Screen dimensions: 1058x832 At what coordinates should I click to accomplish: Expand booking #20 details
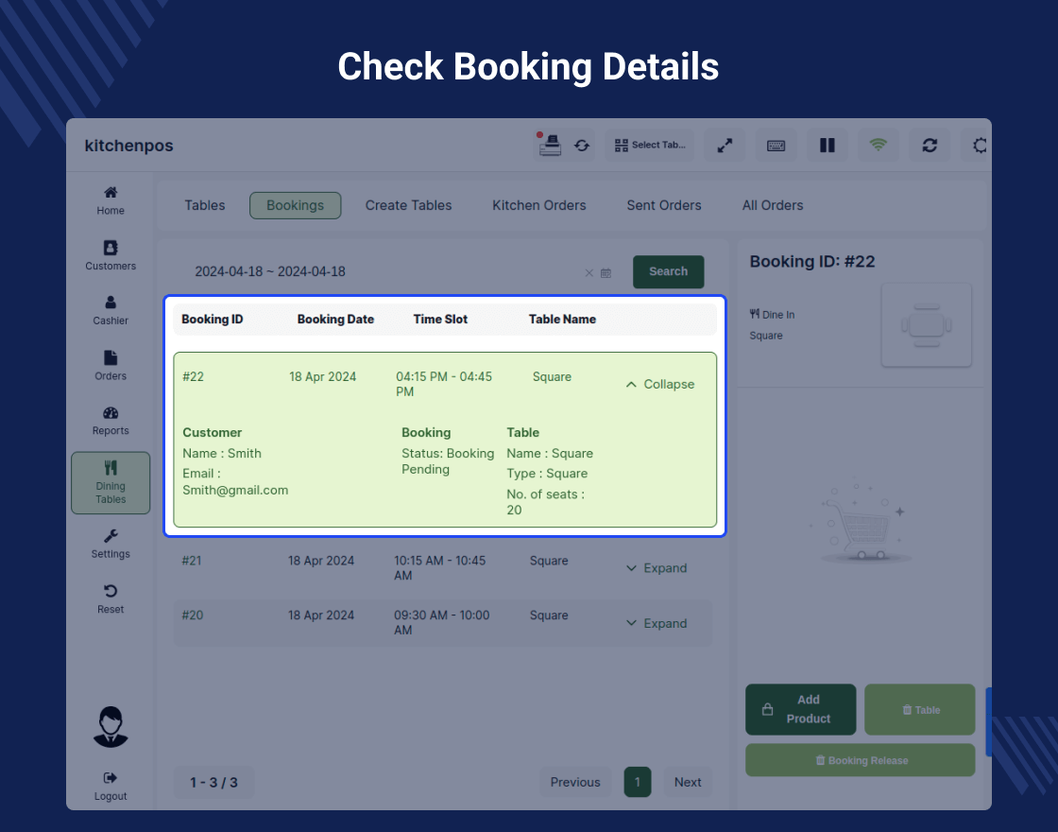(656, 623)
